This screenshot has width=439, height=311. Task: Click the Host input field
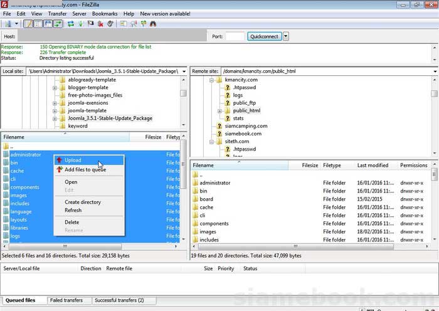(x=112, y=36)
